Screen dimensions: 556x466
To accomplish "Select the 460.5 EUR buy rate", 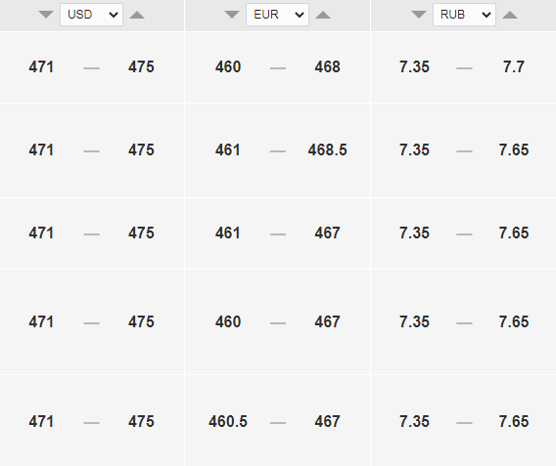I will (228, 421).
